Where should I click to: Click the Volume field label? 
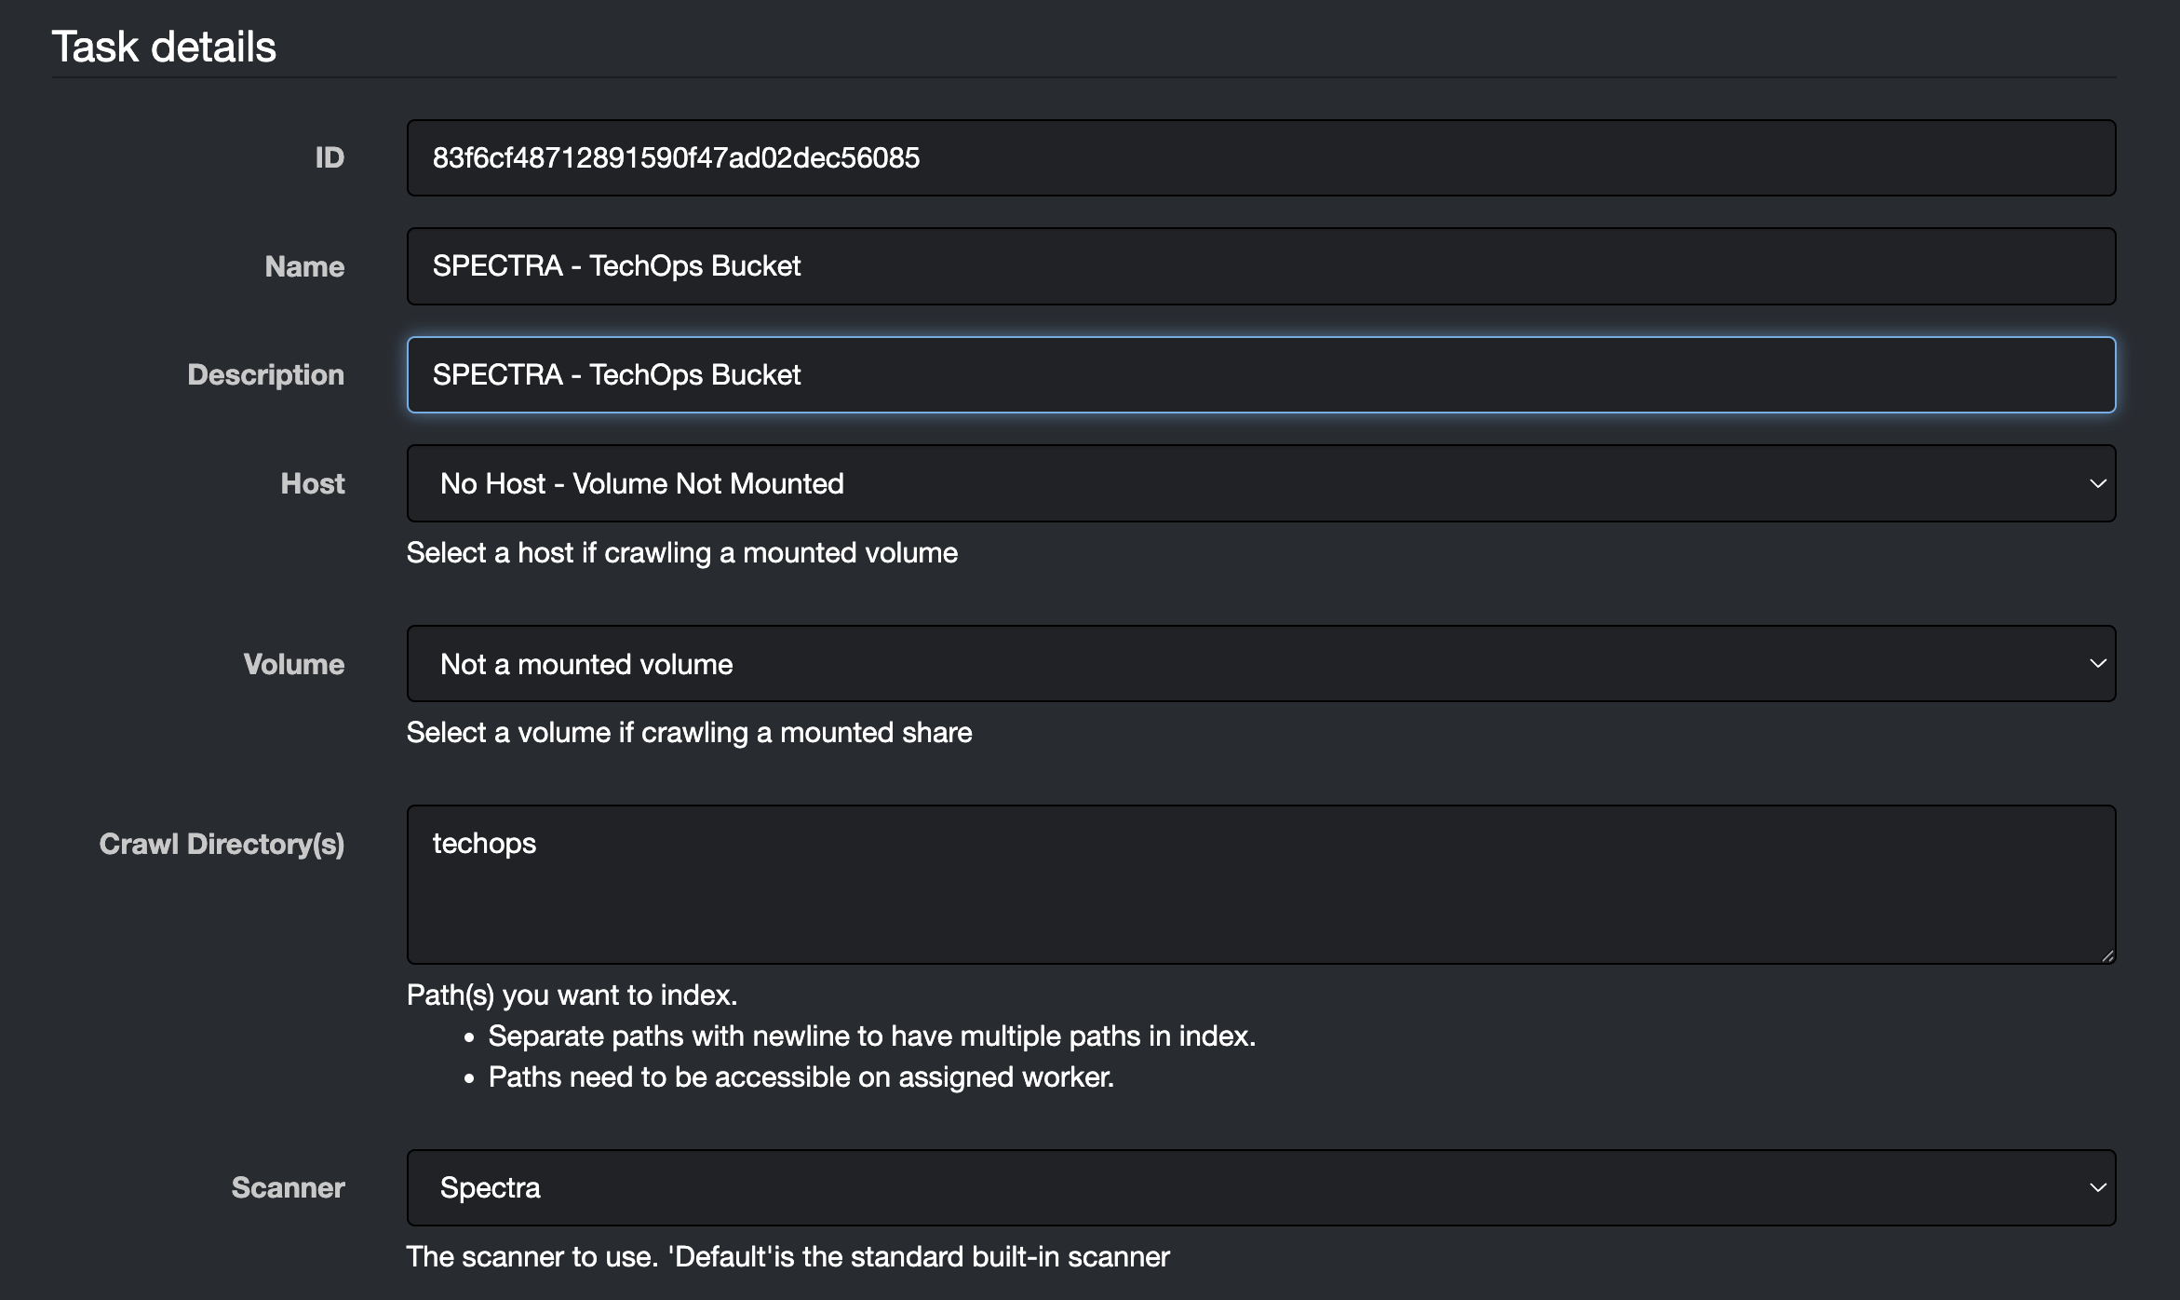click(294, 664)
